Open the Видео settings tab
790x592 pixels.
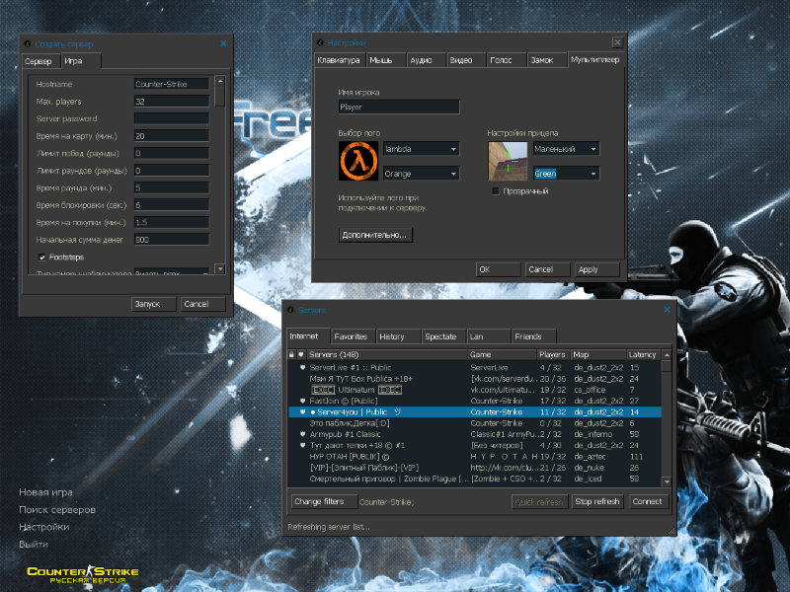(466, 60)
